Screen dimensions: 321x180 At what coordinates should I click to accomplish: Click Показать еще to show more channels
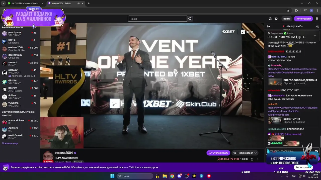pos(10,143)
